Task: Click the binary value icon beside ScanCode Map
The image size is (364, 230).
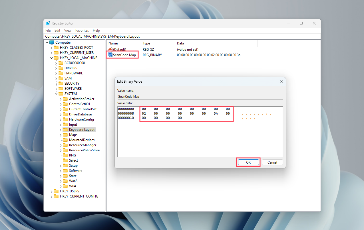Action: coord(110,55)
